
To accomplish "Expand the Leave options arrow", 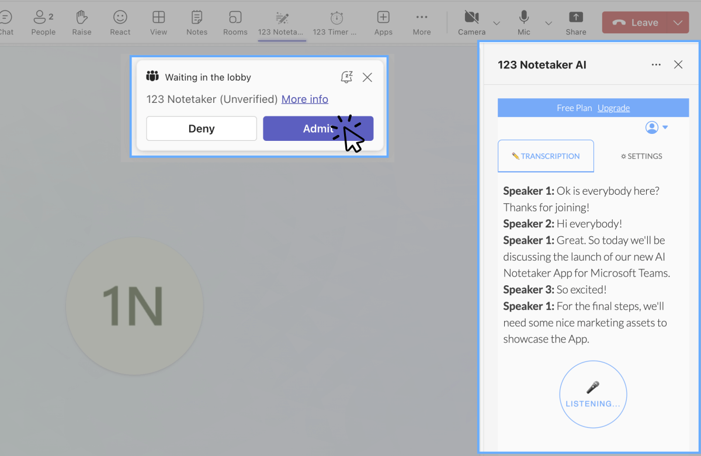I will click(678, 23).
